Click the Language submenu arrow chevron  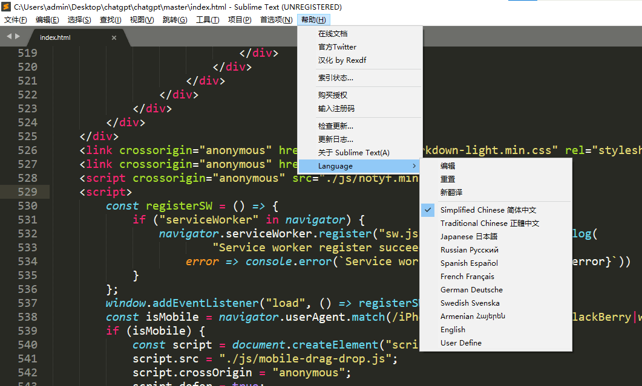coord(414,166)
